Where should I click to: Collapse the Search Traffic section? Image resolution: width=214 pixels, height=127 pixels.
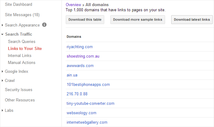[18, 34]
